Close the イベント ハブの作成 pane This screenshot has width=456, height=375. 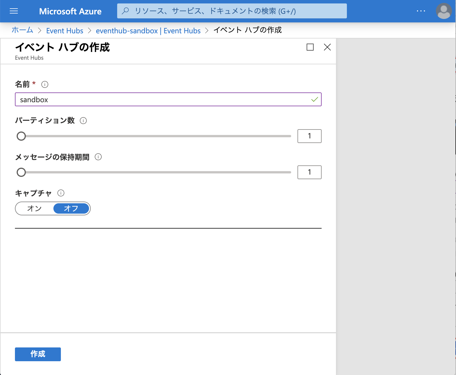pyautogui.click(x=327, y=47)
